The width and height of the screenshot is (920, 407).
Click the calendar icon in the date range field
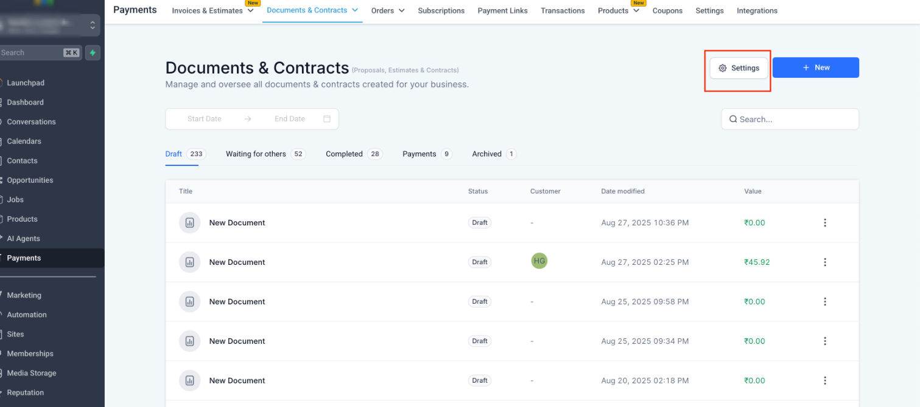click(327, 119)
